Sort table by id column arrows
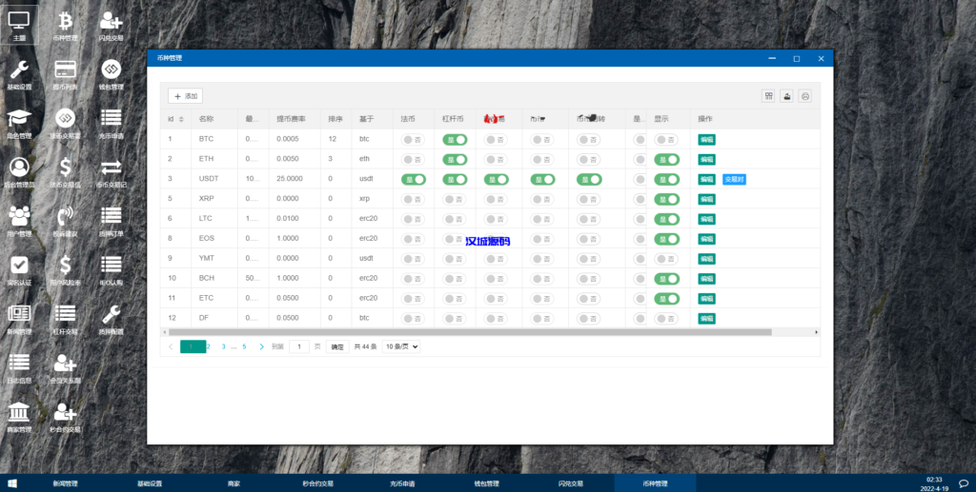 click(x=181, y=119)
